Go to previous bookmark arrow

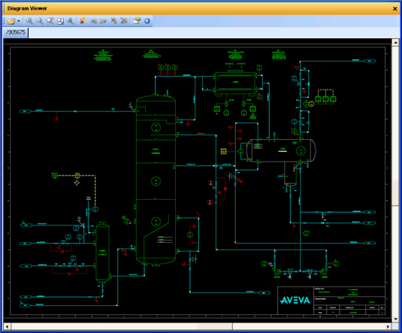[x=93, y=21]
